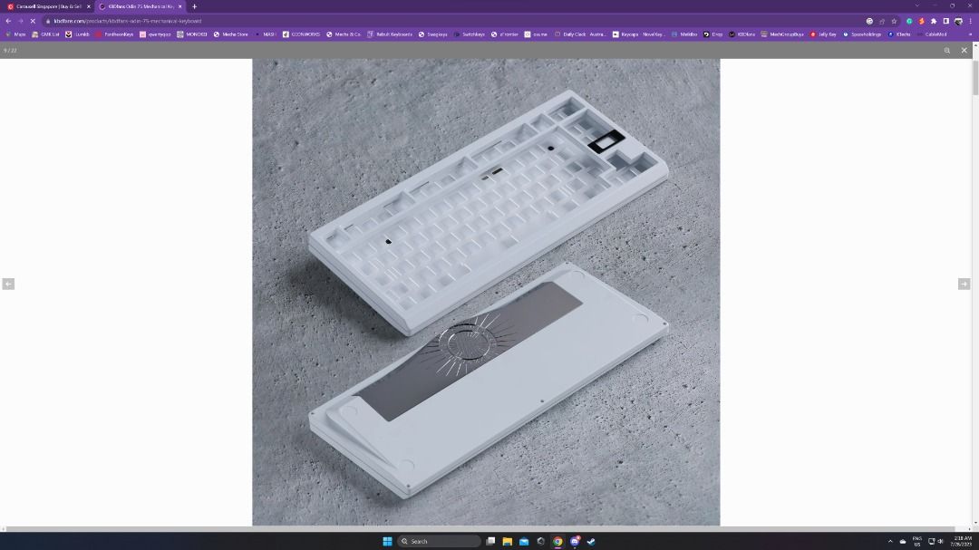Click the browser back arrow
This screenshot has height=550, width=979.
pyautogui.click(x=7, y=20)
